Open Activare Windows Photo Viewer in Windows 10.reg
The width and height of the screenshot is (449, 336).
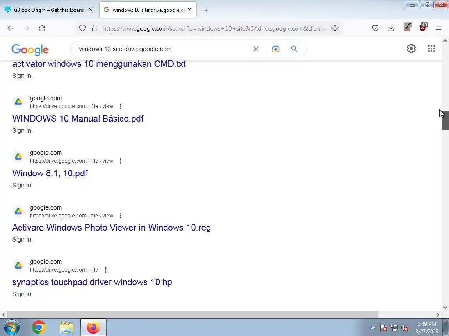pyautogui.click(x=111, y=227)
